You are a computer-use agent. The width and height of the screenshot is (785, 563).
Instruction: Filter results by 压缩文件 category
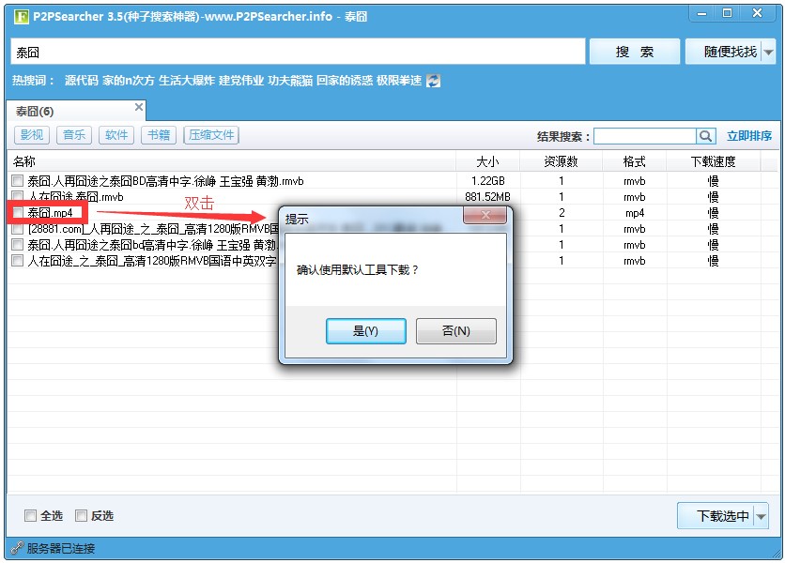coord(210,135)
